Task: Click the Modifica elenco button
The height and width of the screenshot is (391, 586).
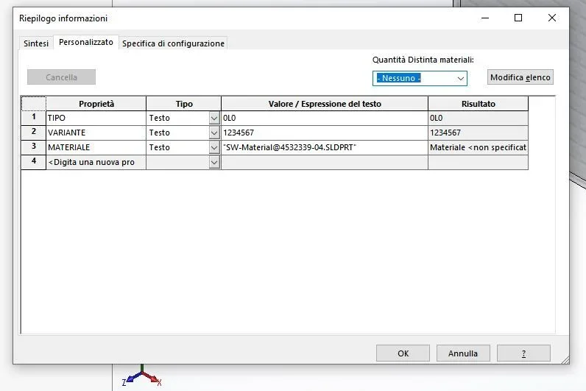Action: [x=520, y=77]
